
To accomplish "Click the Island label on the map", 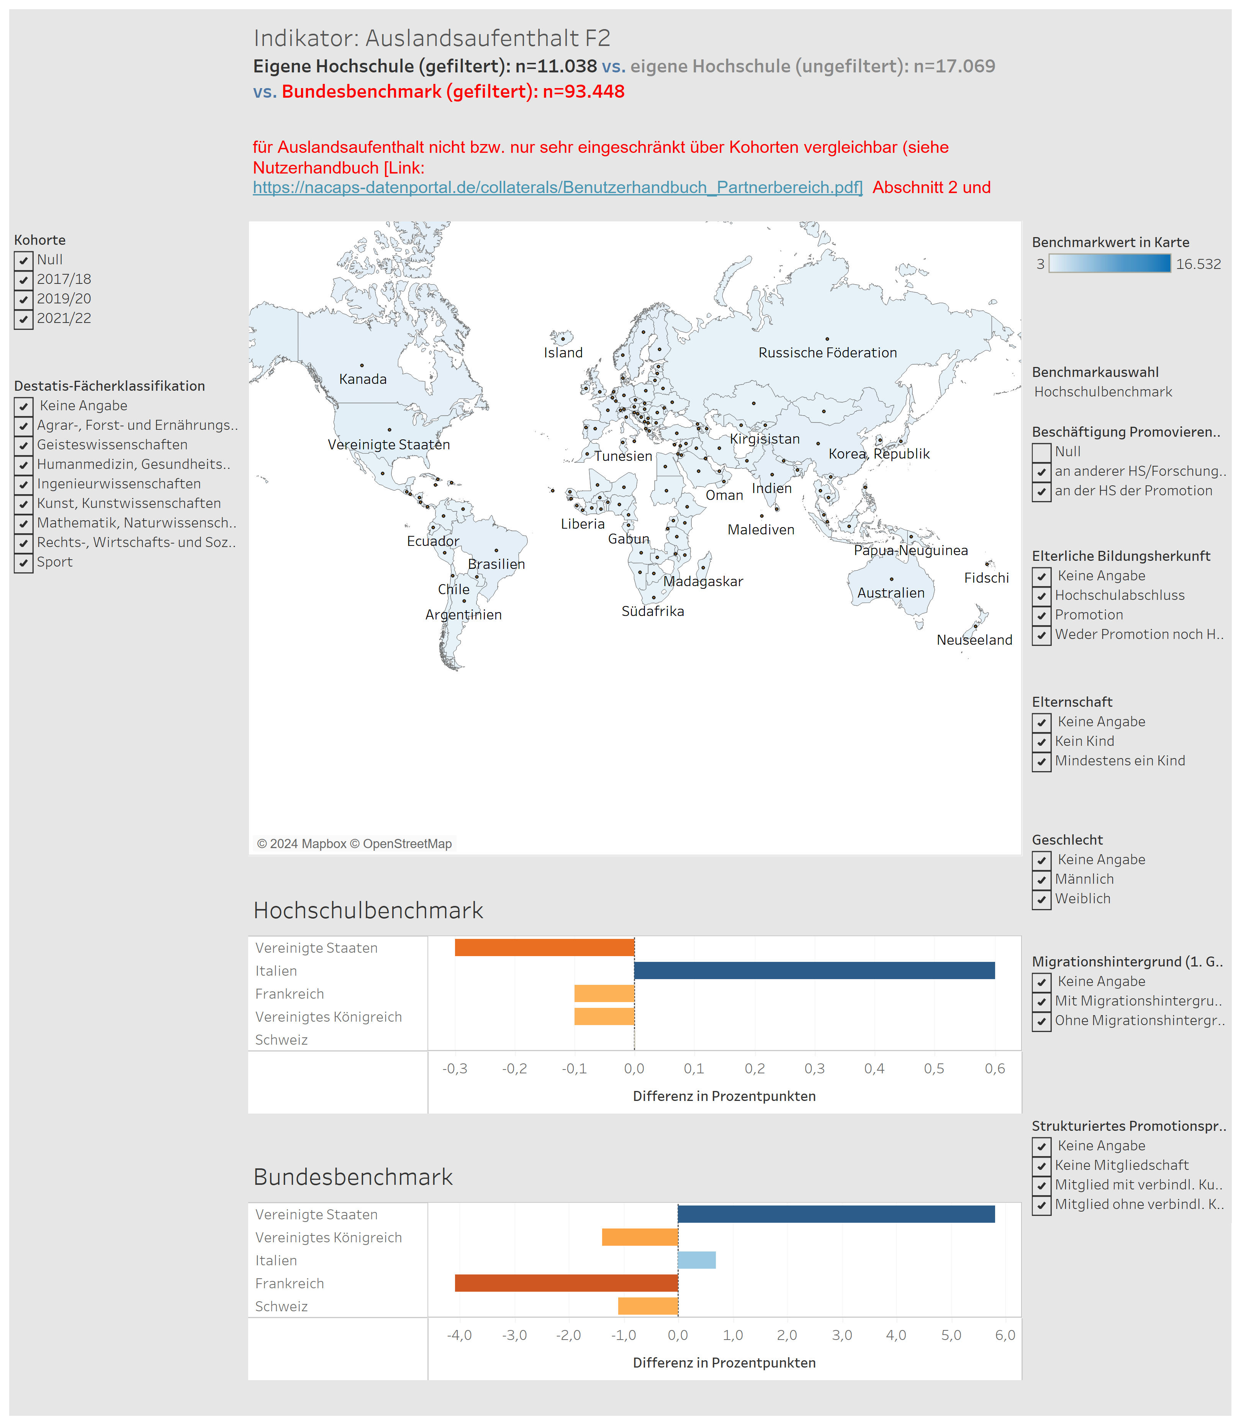I will point(563,352).
